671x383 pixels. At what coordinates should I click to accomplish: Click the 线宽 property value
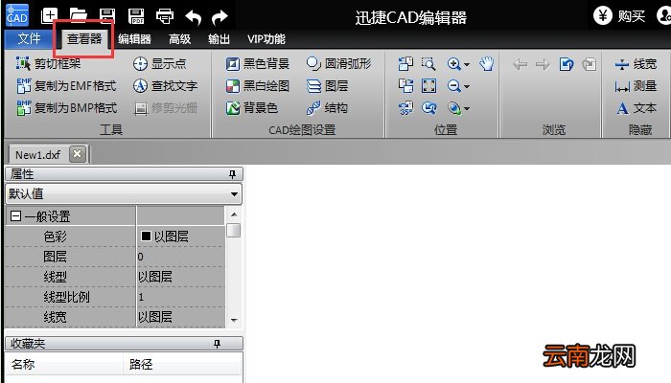point(180,317)
